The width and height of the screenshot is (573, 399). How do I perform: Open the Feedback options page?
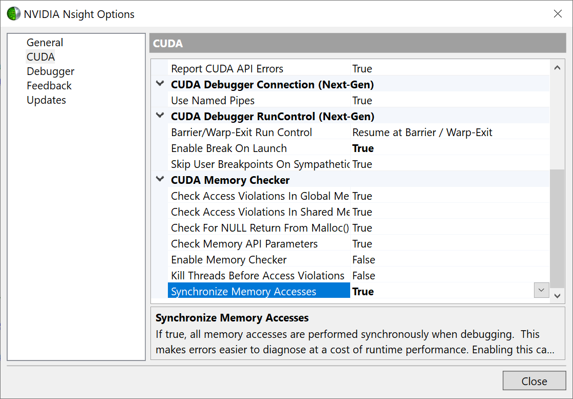tap(49, 85)
